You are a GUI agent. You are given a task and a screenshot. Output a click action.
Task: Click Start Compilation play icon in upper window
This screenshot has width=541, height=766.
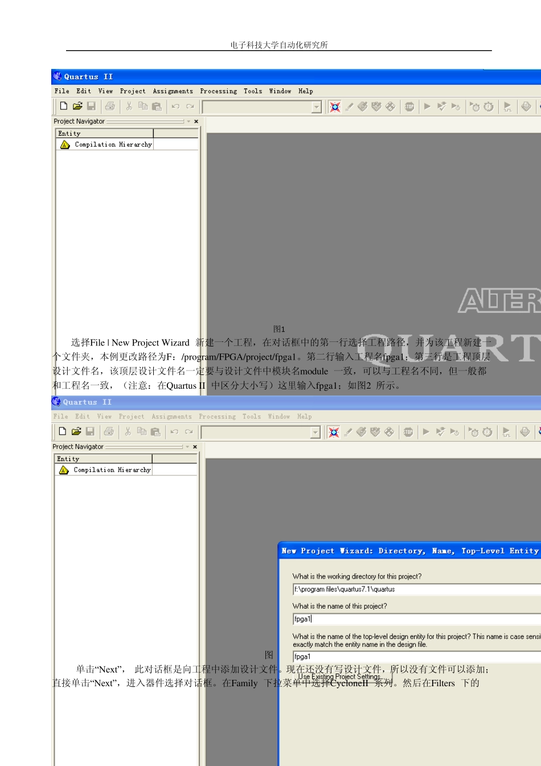click(x=427, y=107)
